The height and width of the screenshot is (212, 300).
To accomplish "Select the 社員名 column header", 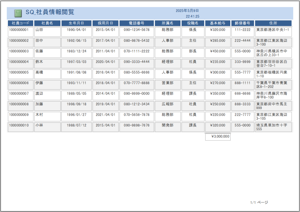I will (x=47, y=23).
